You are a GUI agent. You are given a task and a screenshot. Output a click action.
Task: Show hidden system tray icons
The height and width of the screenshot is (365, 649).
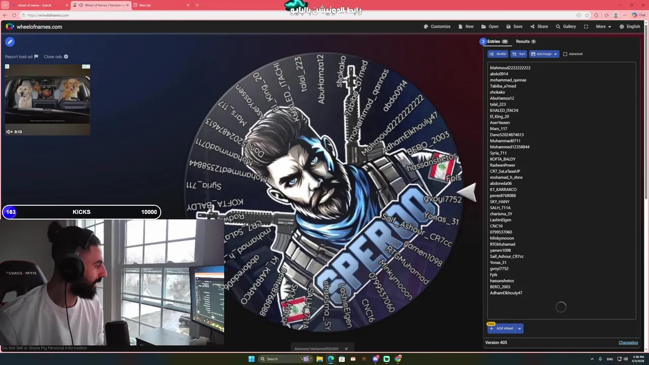pyautogui.click(x=592, y=359)
